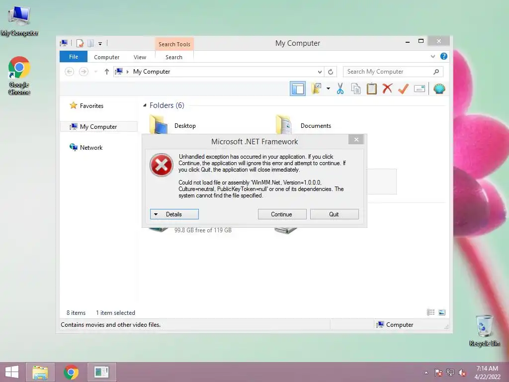Open the File tab
The height and width of the screenshot is (382, 509).
click(74, 57)
